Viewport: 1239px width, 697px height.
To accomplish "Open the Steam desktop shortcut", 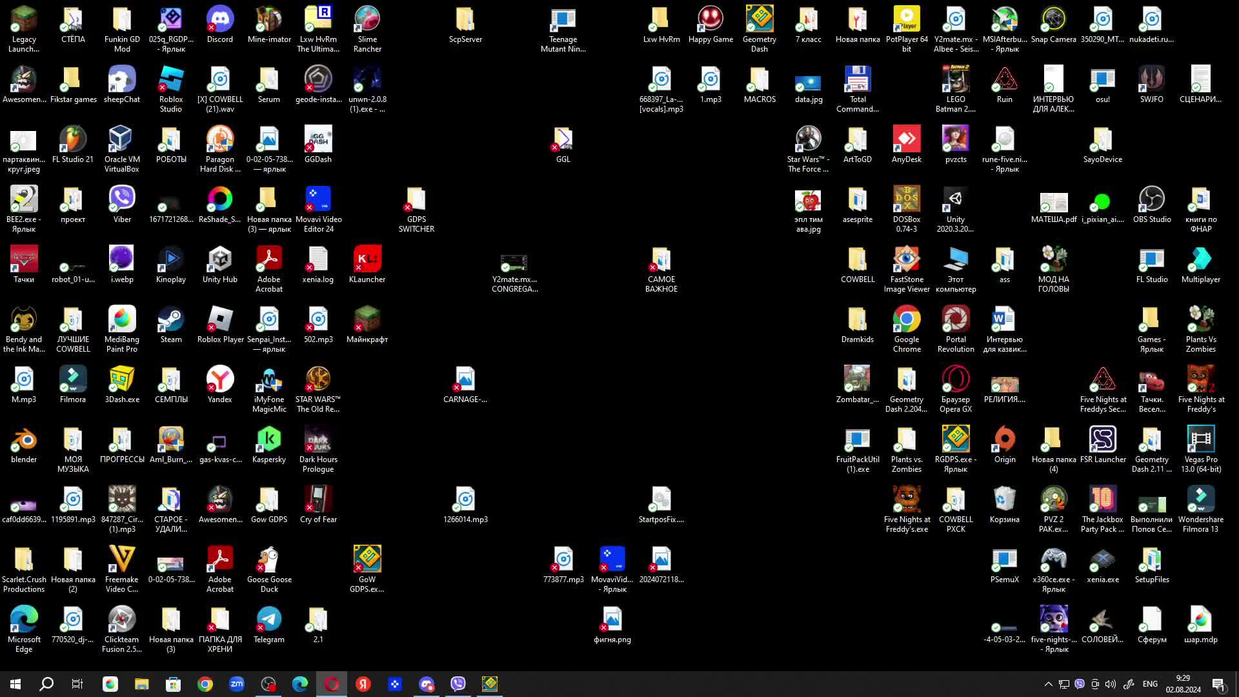I will [171, 325].
